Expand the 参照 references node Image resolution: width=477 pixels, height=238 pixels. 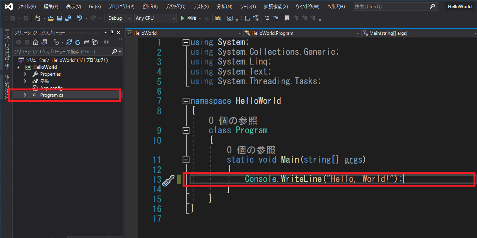(25, 81)
